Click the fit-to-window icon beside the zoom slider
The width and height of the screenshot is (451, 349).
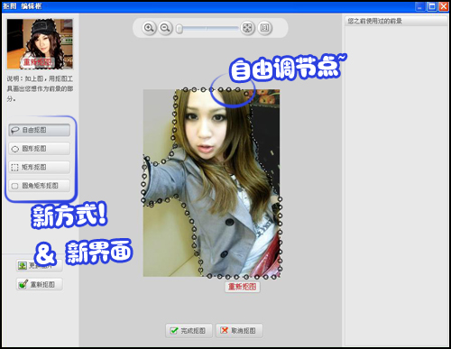247,28
